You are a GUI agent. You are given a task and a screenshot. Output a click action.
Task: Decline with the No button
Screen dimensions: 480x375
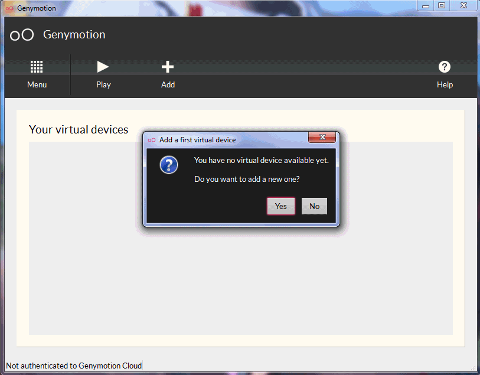[314, 206]
